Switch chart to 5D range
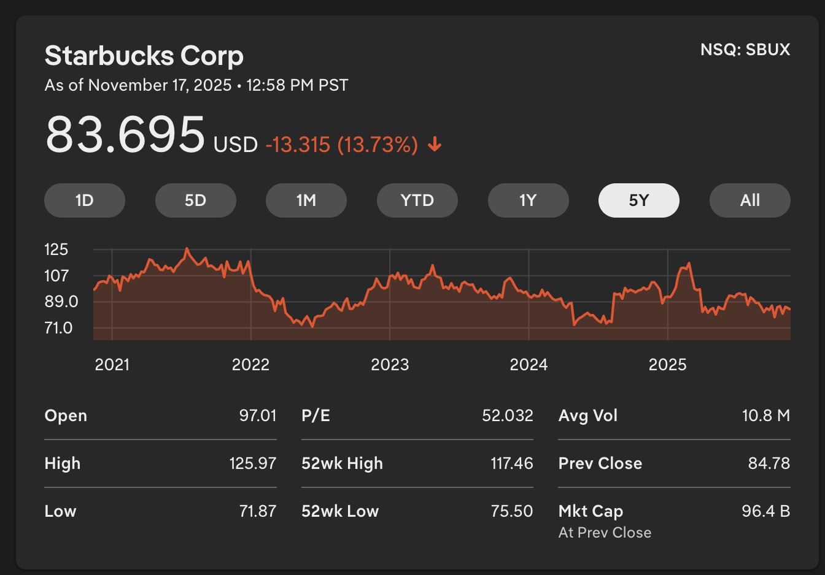Viewport: 825px width, 575px height. click(195, 200)
